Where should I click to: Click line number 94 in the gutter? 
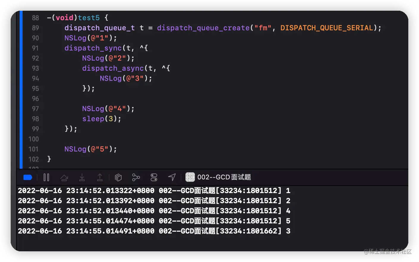[x=35, y=78]
